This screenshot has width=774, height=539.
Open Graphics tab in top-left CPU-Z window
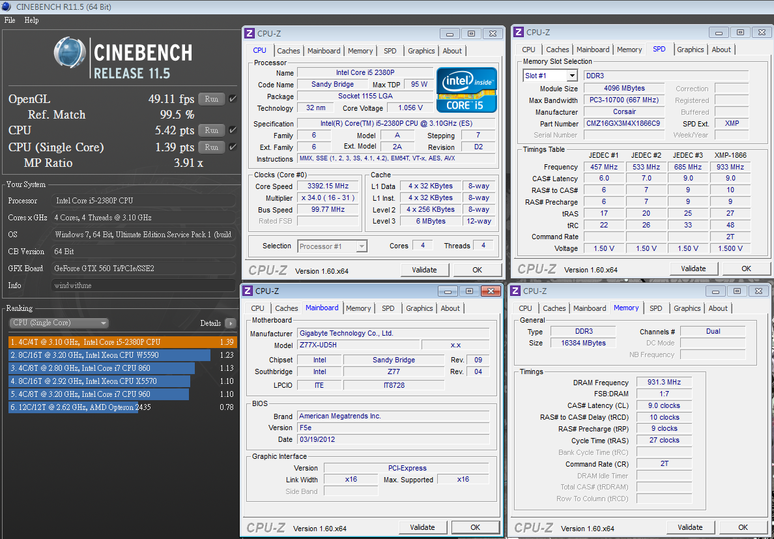click(x=422, y=51)
